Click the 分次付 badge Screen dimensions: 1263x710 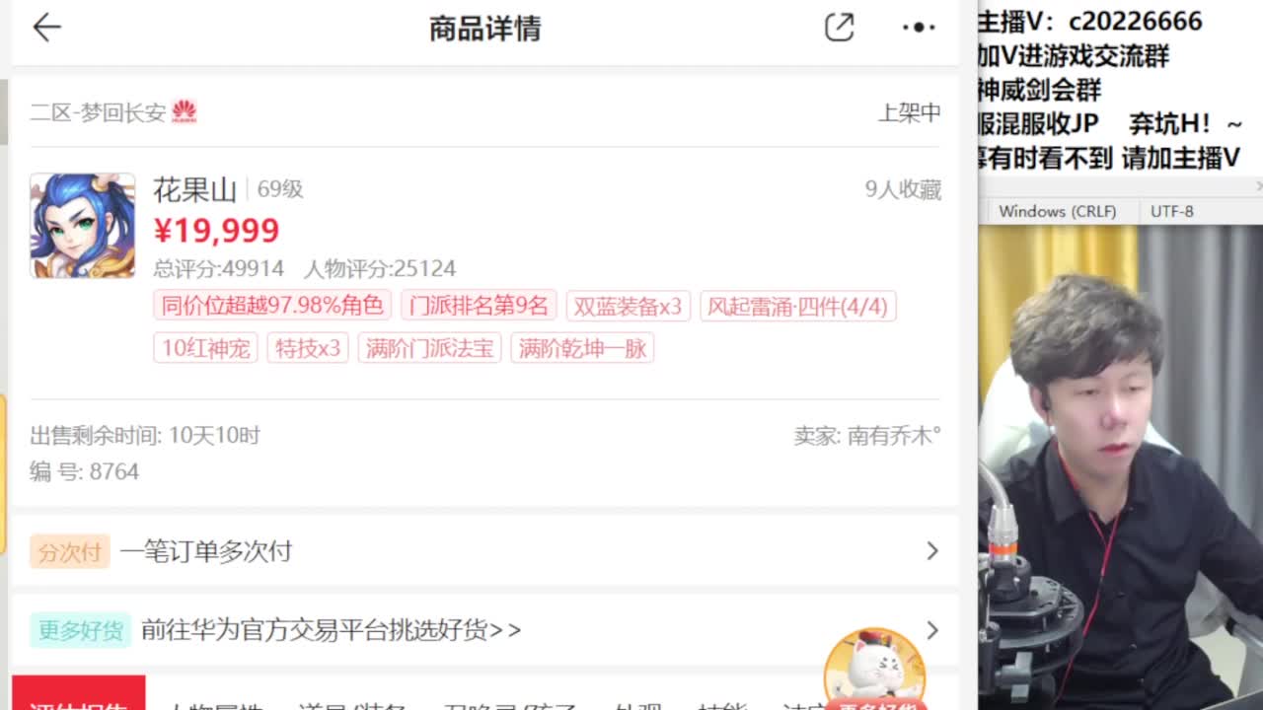[69, 551]
